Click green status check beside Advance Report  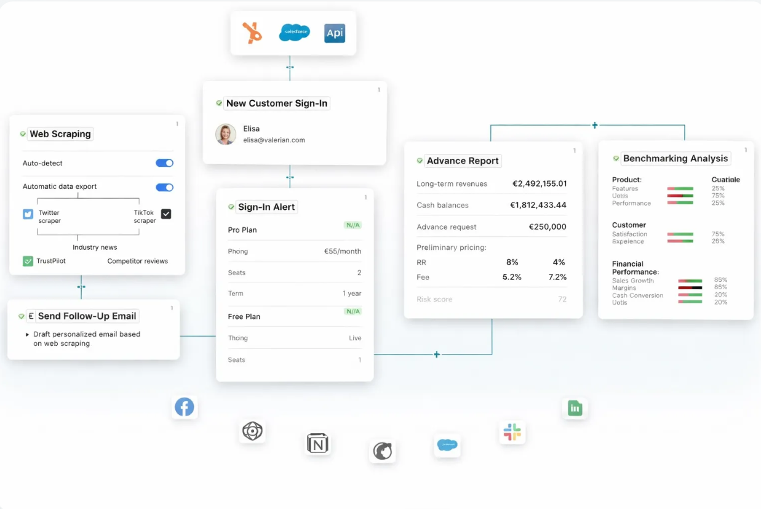[420, 161]
